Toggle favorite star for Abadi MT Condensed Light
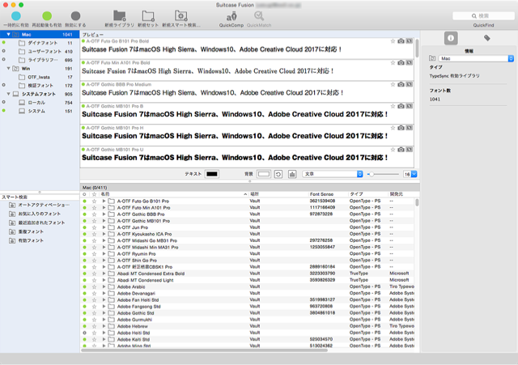This screenshot has height=365, width=518. point(94,280)
